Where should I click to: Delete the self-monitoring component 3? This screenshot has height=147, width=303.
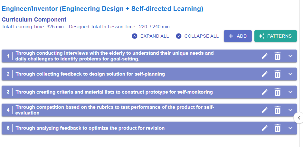click(x=278, y=92)
